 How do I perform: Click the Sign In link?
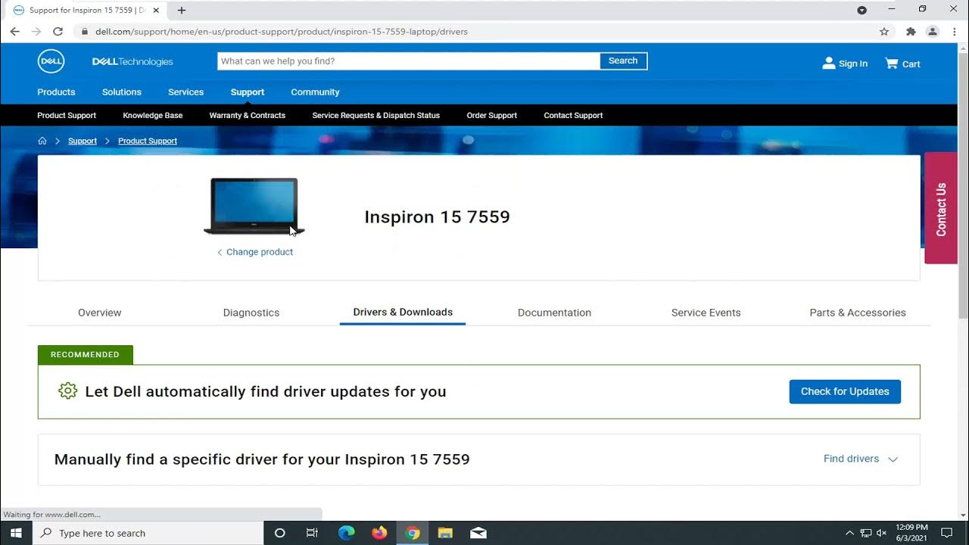click(x=853, y=64)
